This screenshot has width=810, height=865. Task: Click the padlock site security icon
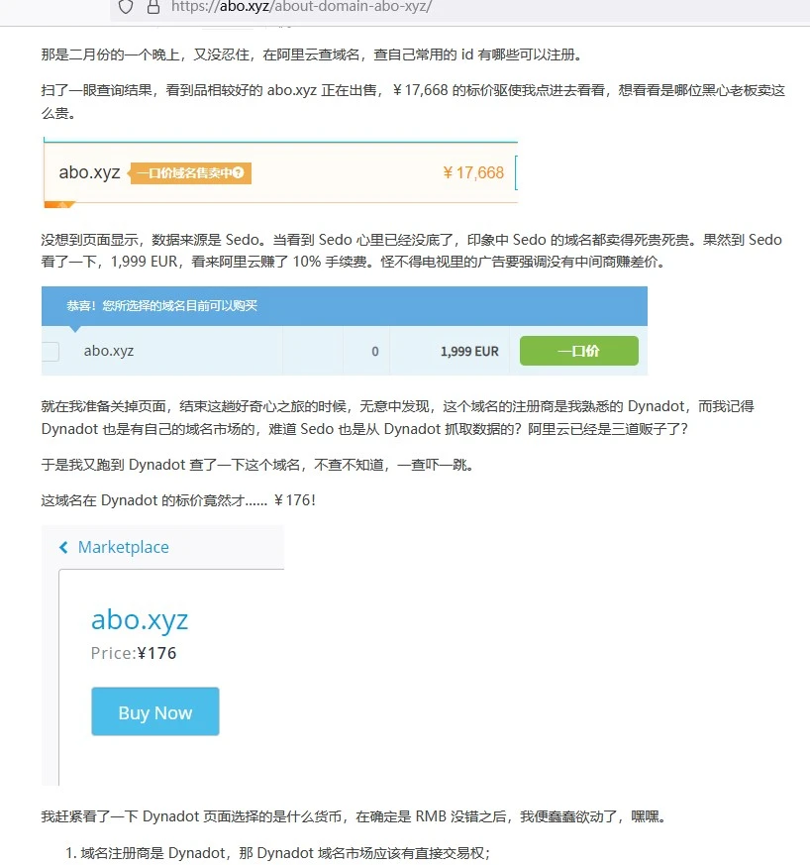tap(152, 6)
